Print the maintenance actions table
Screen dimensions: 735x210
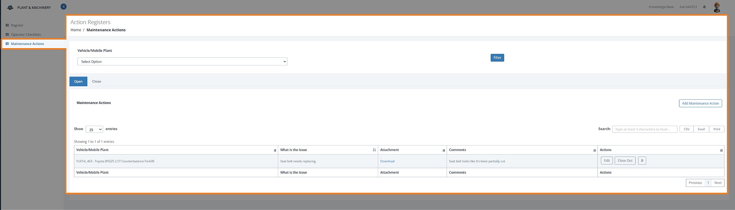[717, 129]
